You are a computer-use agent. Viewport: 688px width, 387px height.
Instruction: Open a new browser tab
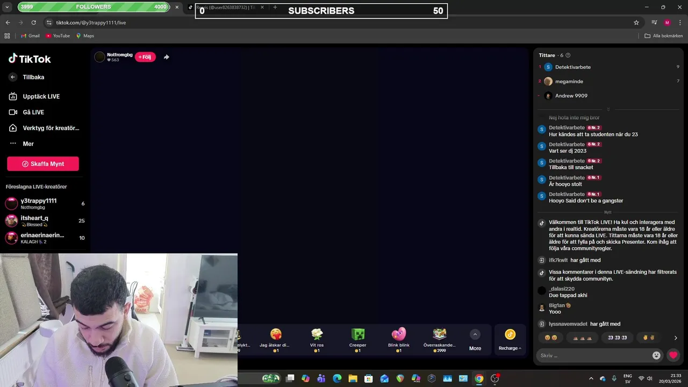[275, 8]
